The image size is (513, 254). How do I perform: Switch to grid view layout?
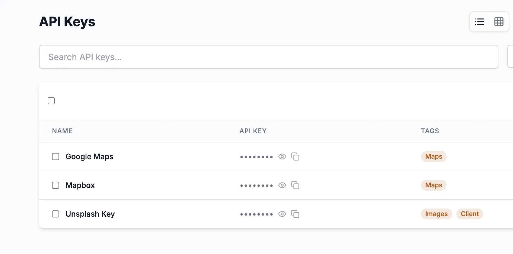click(499, 22)
